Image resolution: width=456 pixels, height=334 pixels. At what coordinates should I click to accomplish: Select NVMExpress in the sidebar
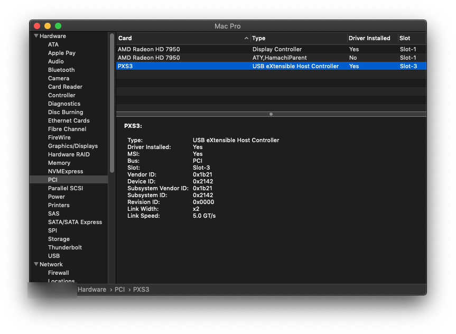pos(66,171)
